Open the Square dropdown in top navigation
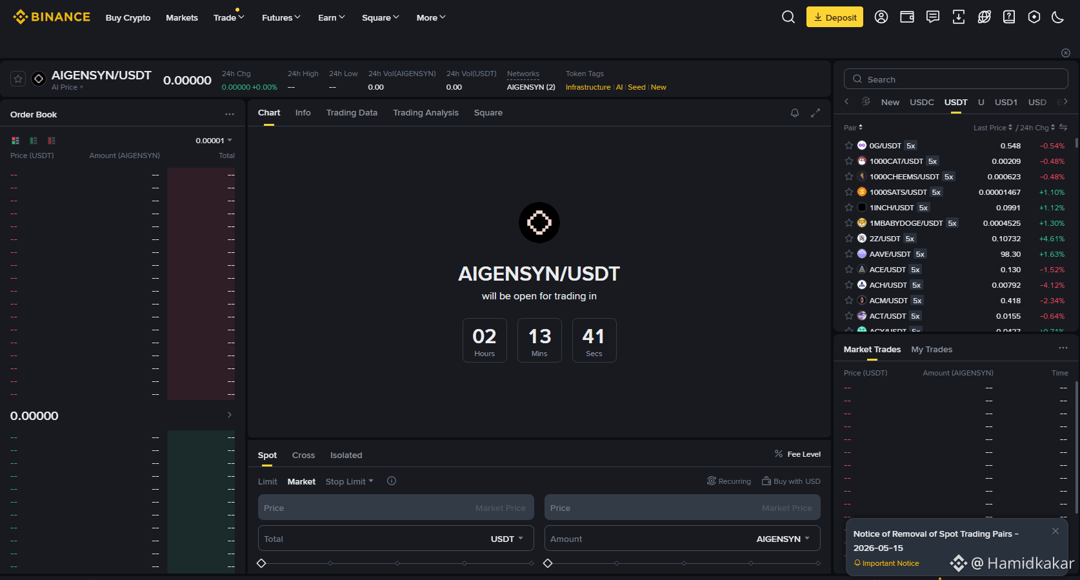The width and height of the screenshot is (1080, 580). 381,17
